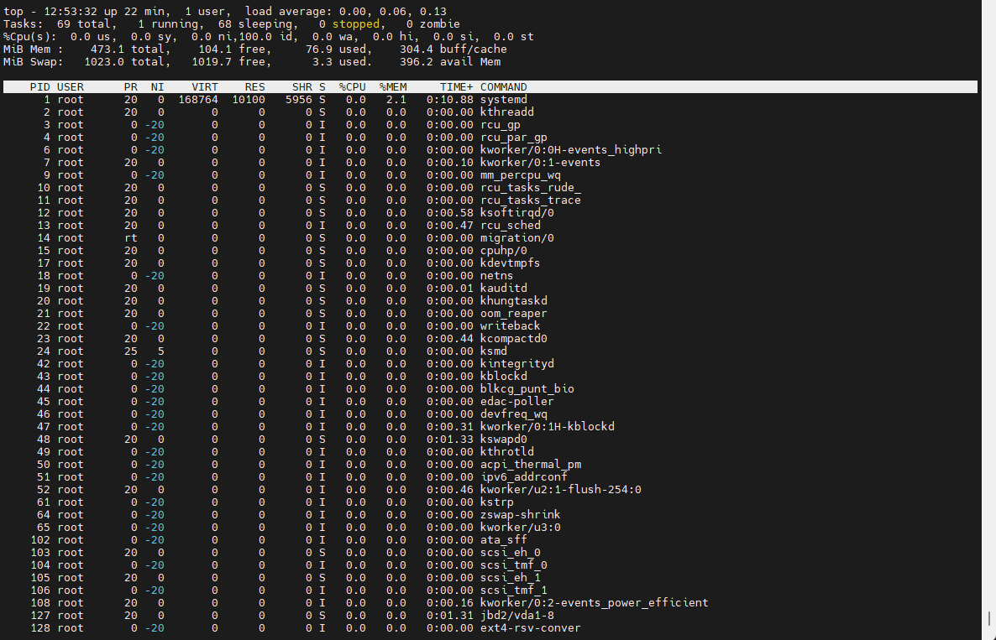The height and width of the screenshot is (640, 996).
Task: Click the RES column header
Action: click(254, 87)
